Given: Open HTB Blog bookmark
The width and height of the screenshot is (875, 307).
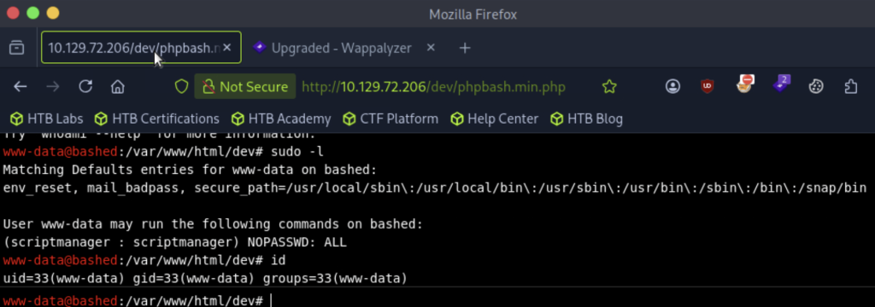Looking at the screenshot, I should click(586, 119).
